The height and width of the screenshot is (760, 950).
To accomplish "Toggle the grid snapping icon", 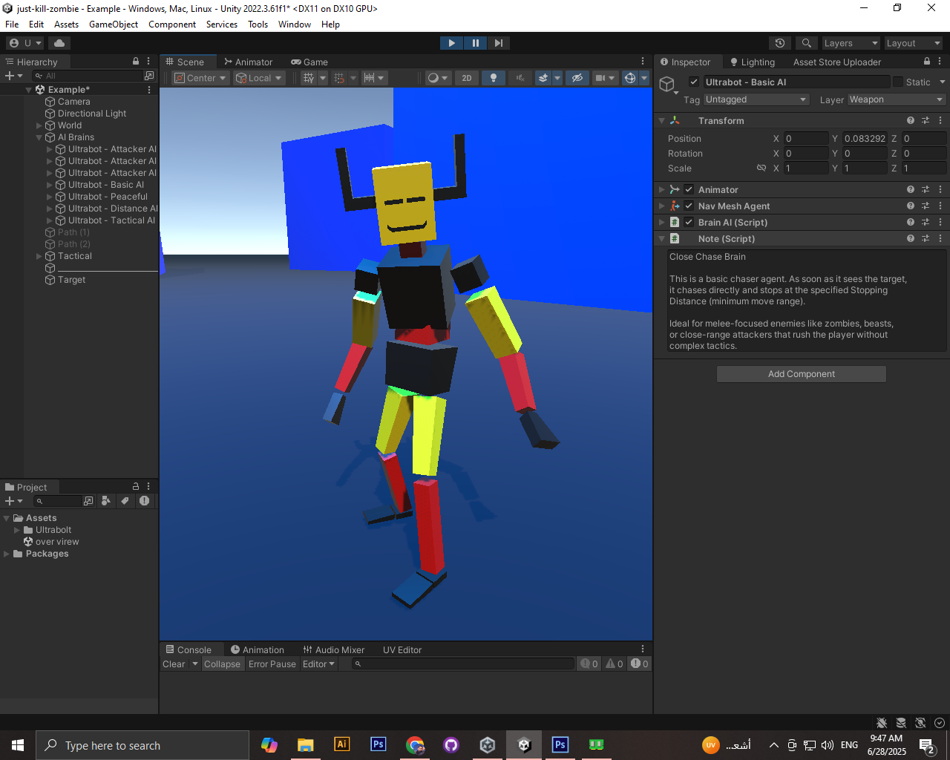I will [x=339, y=78].
